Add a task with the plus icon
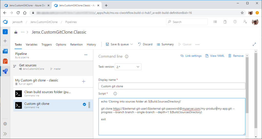The image size is (262, 139). coord(84,82)
